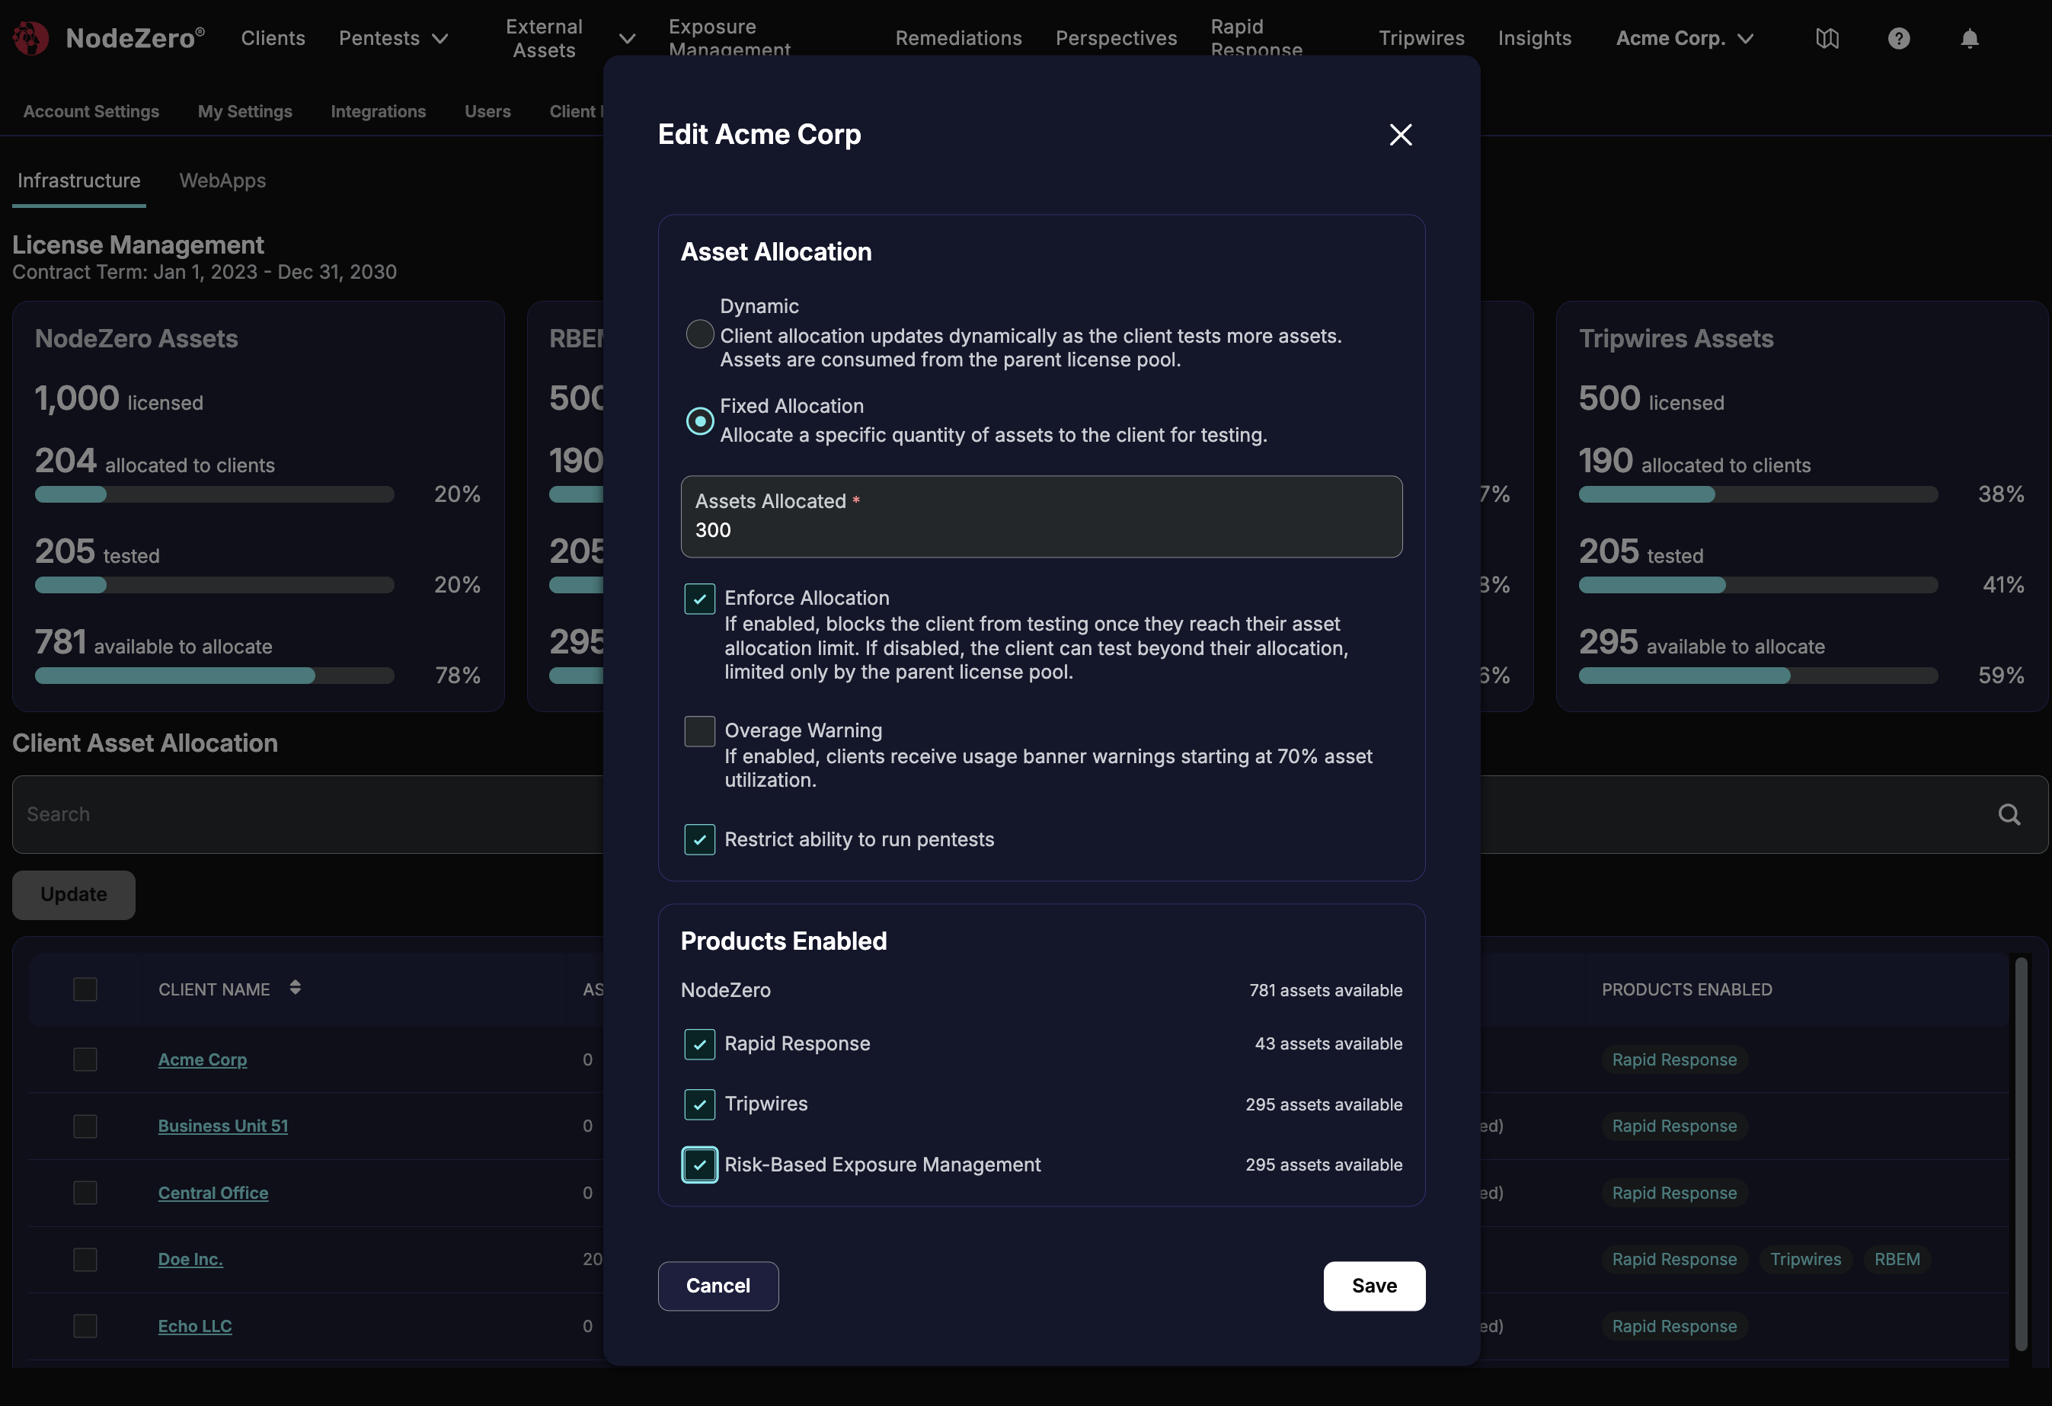2052x1406 pixels.
Task: Click the Update button
Action: pyautogui.click(x=73, y=895)
